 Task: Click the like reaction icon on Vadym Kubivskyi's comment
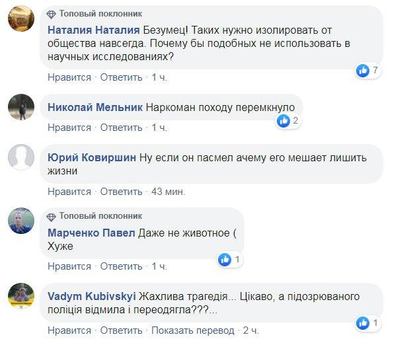(x=362, y=323)
